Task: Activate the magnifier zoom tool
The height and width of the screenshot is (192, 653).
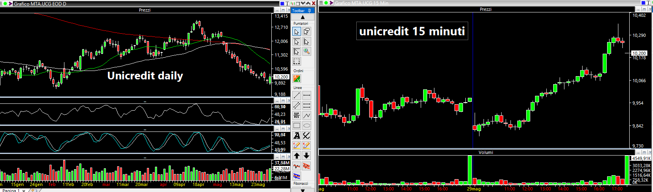Action: pos(307,51)
